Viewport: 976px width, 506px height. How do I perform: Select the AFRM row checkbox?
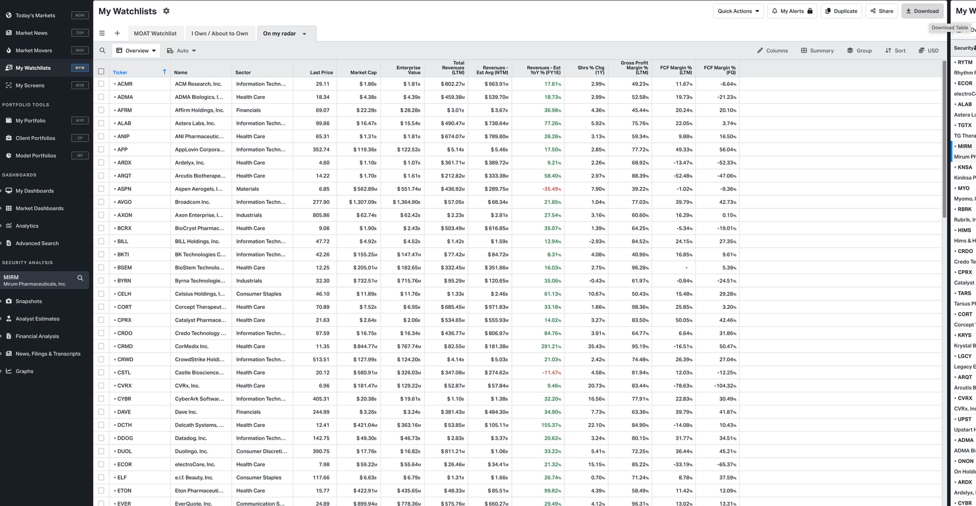(x=101, y=110)
